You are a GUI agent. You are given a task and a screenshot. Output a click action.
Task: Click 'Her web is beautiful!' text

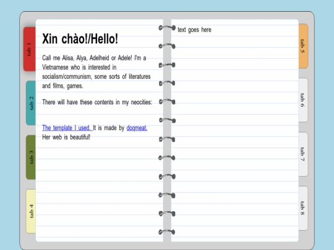[66, 137]
